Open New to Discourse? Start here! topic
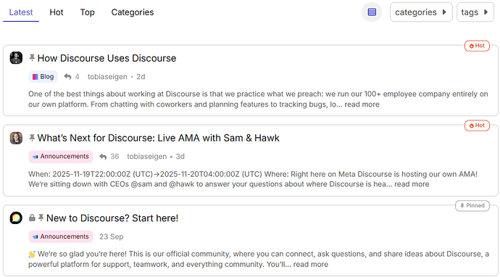The width and height of the screenshot is (500, 277). pyautogui.click(x=112, y=218)
